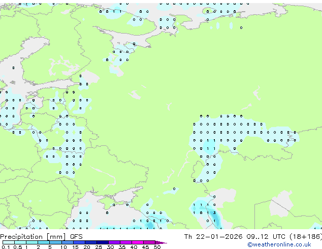The image size is (322, 249).
Task: Click the '3' precipitation value on the map
Action: [x=214, y=213]
